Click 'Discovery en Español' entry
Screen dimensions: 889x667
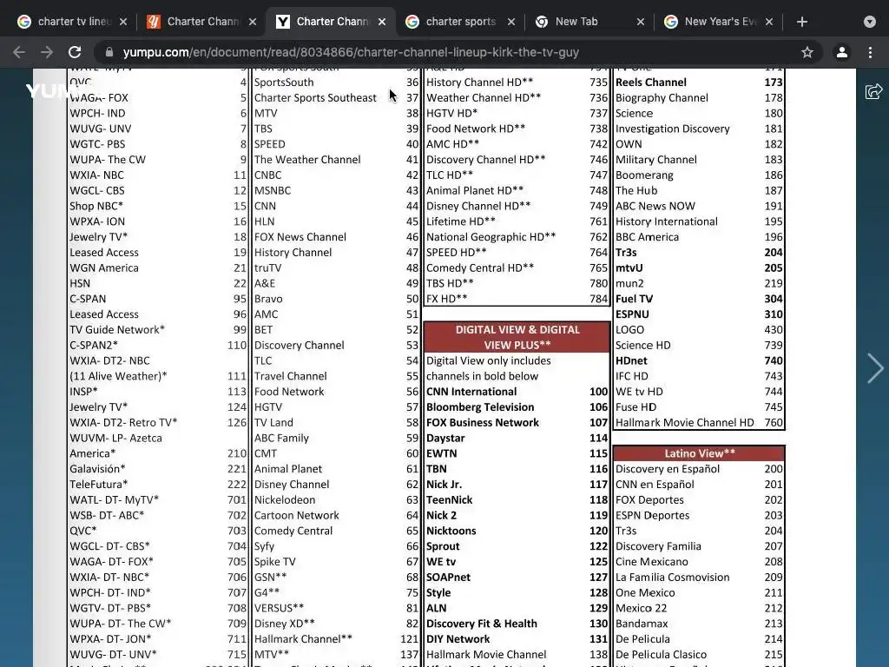pos(668,469)
